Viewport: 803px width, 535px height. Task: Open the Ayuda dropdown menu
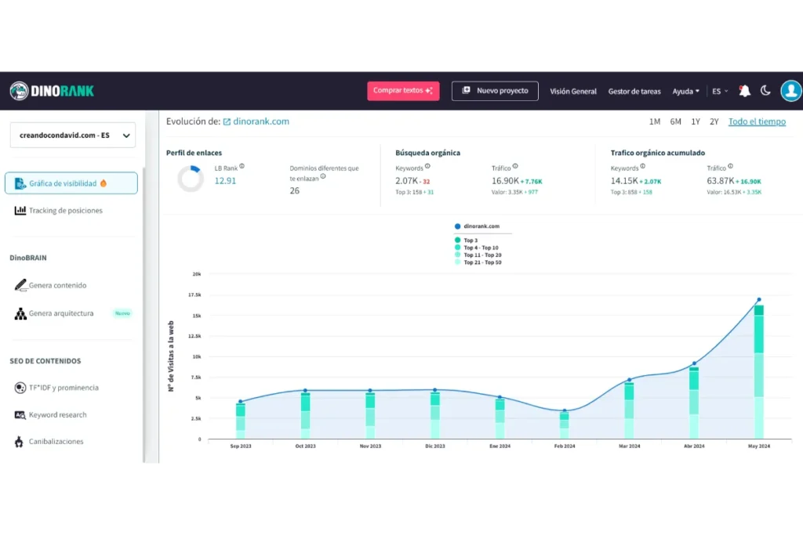click(685, 92)
